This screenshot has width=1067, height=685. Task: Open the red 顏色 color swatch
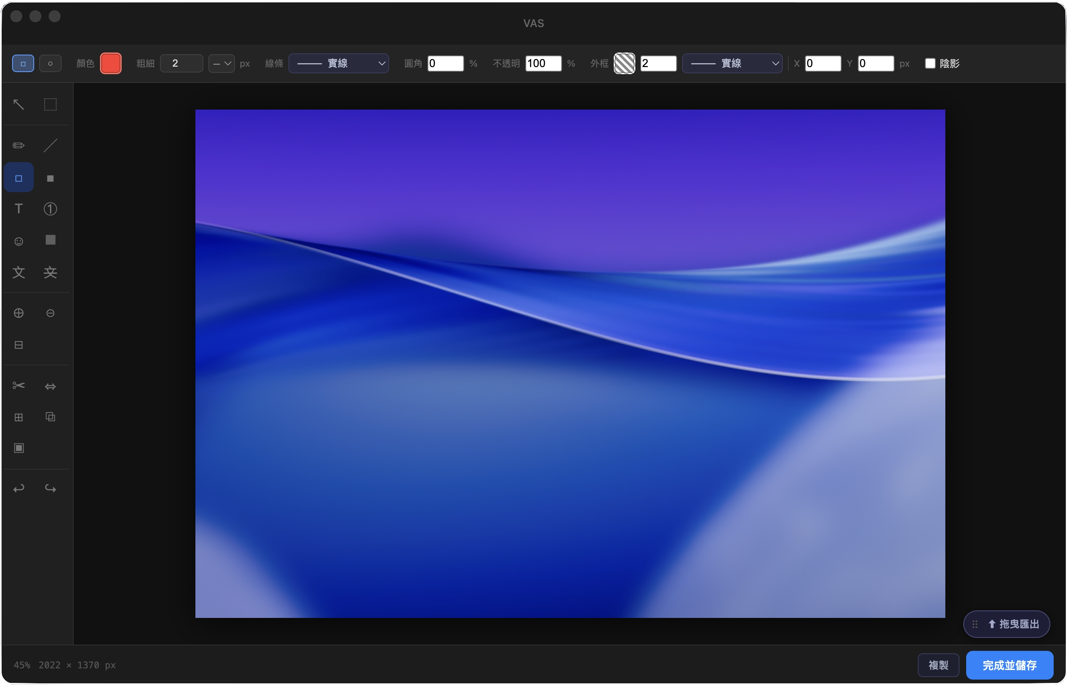[111, 64]
